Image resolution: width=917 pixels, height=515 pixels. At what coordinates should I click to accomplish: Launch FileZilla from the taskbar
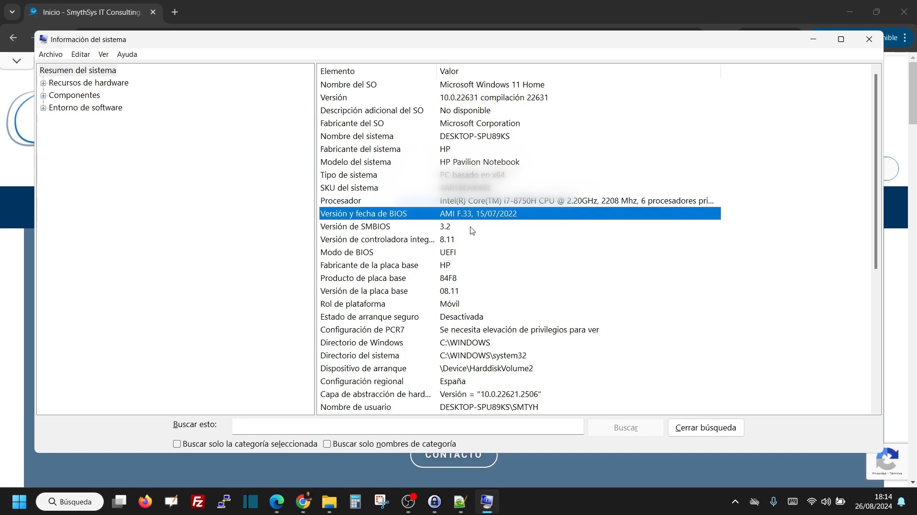coord(197,502)
